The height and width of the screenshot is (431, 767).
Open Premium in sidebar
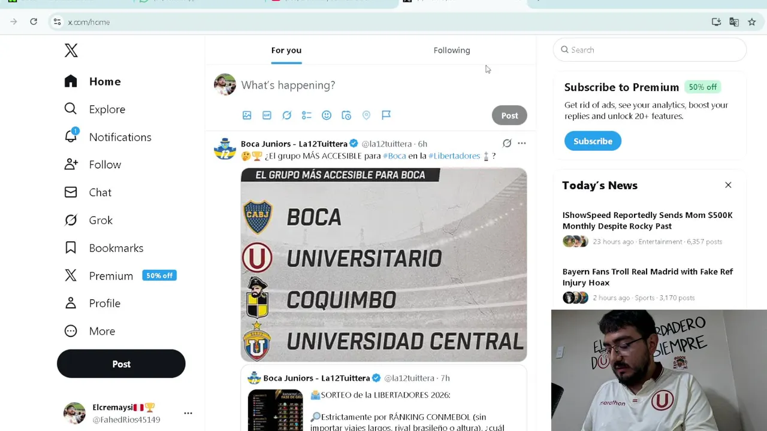[x=99, y=275]
